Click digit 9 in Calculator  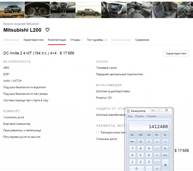pos(149,148)
